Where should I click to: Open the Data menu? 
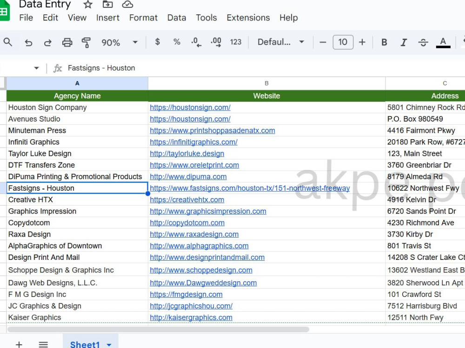point(177,18)
